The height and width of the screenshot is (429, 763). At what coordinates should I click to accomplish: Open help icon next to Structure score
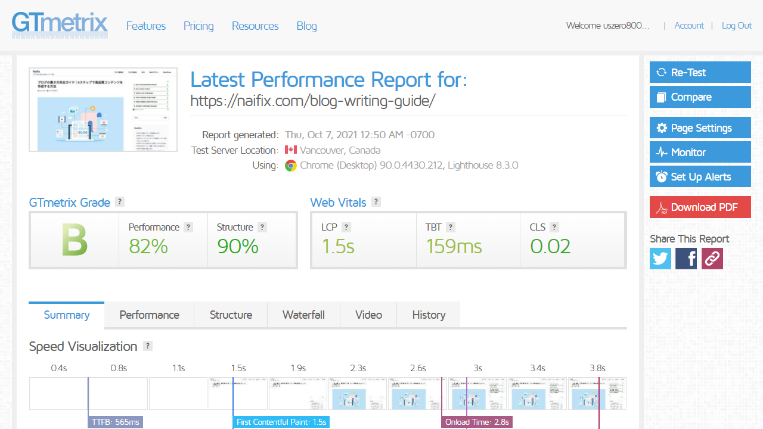pos(262,227)
